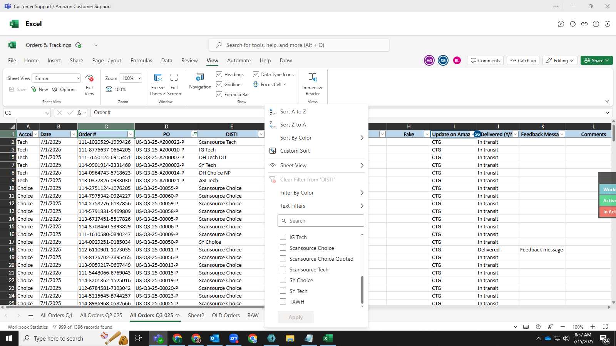
Task: Click the AG collaborator avatar
Action: [429, 60]
